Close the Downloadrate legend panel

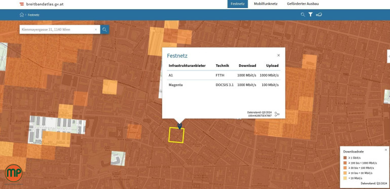386,149
